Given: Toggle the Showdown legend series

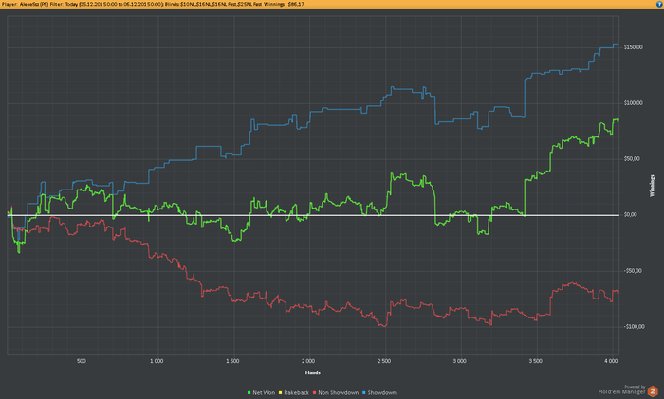Looking at the screenshot, I should pyautogui.click(x=378, y=392).
